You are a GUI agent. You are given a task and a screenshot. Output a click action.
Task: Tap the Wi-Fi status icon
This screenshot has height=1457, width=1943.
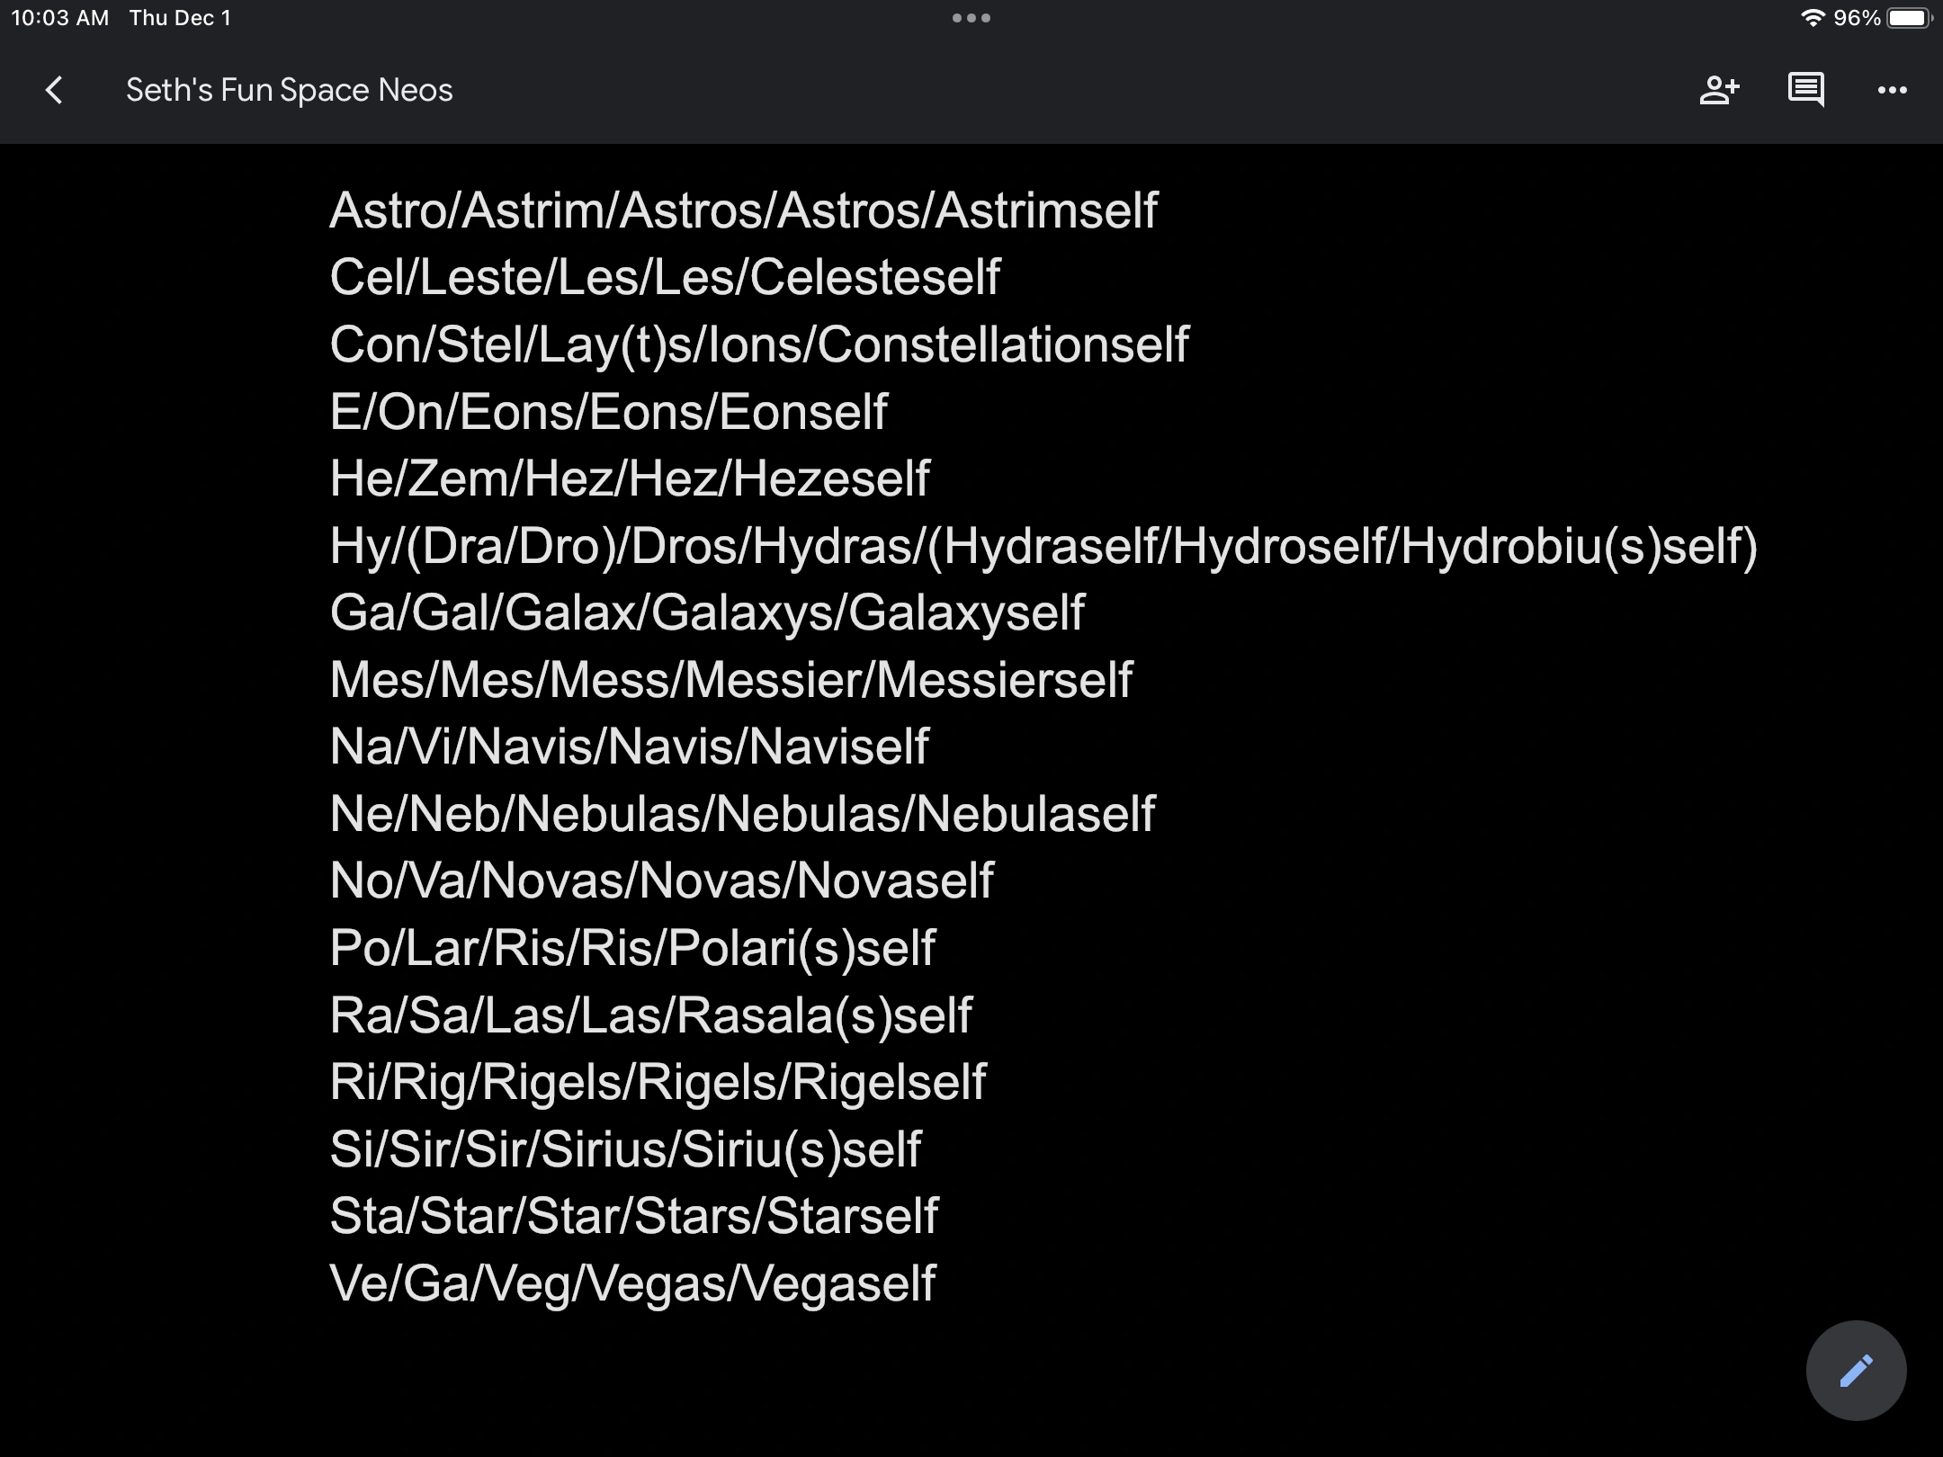tap(1812, 18)
